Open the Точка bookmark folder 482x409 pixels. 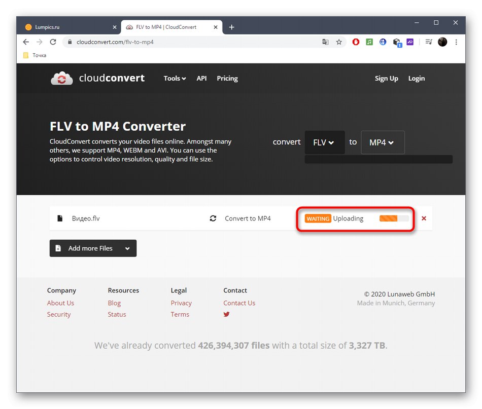click(35, 55)
